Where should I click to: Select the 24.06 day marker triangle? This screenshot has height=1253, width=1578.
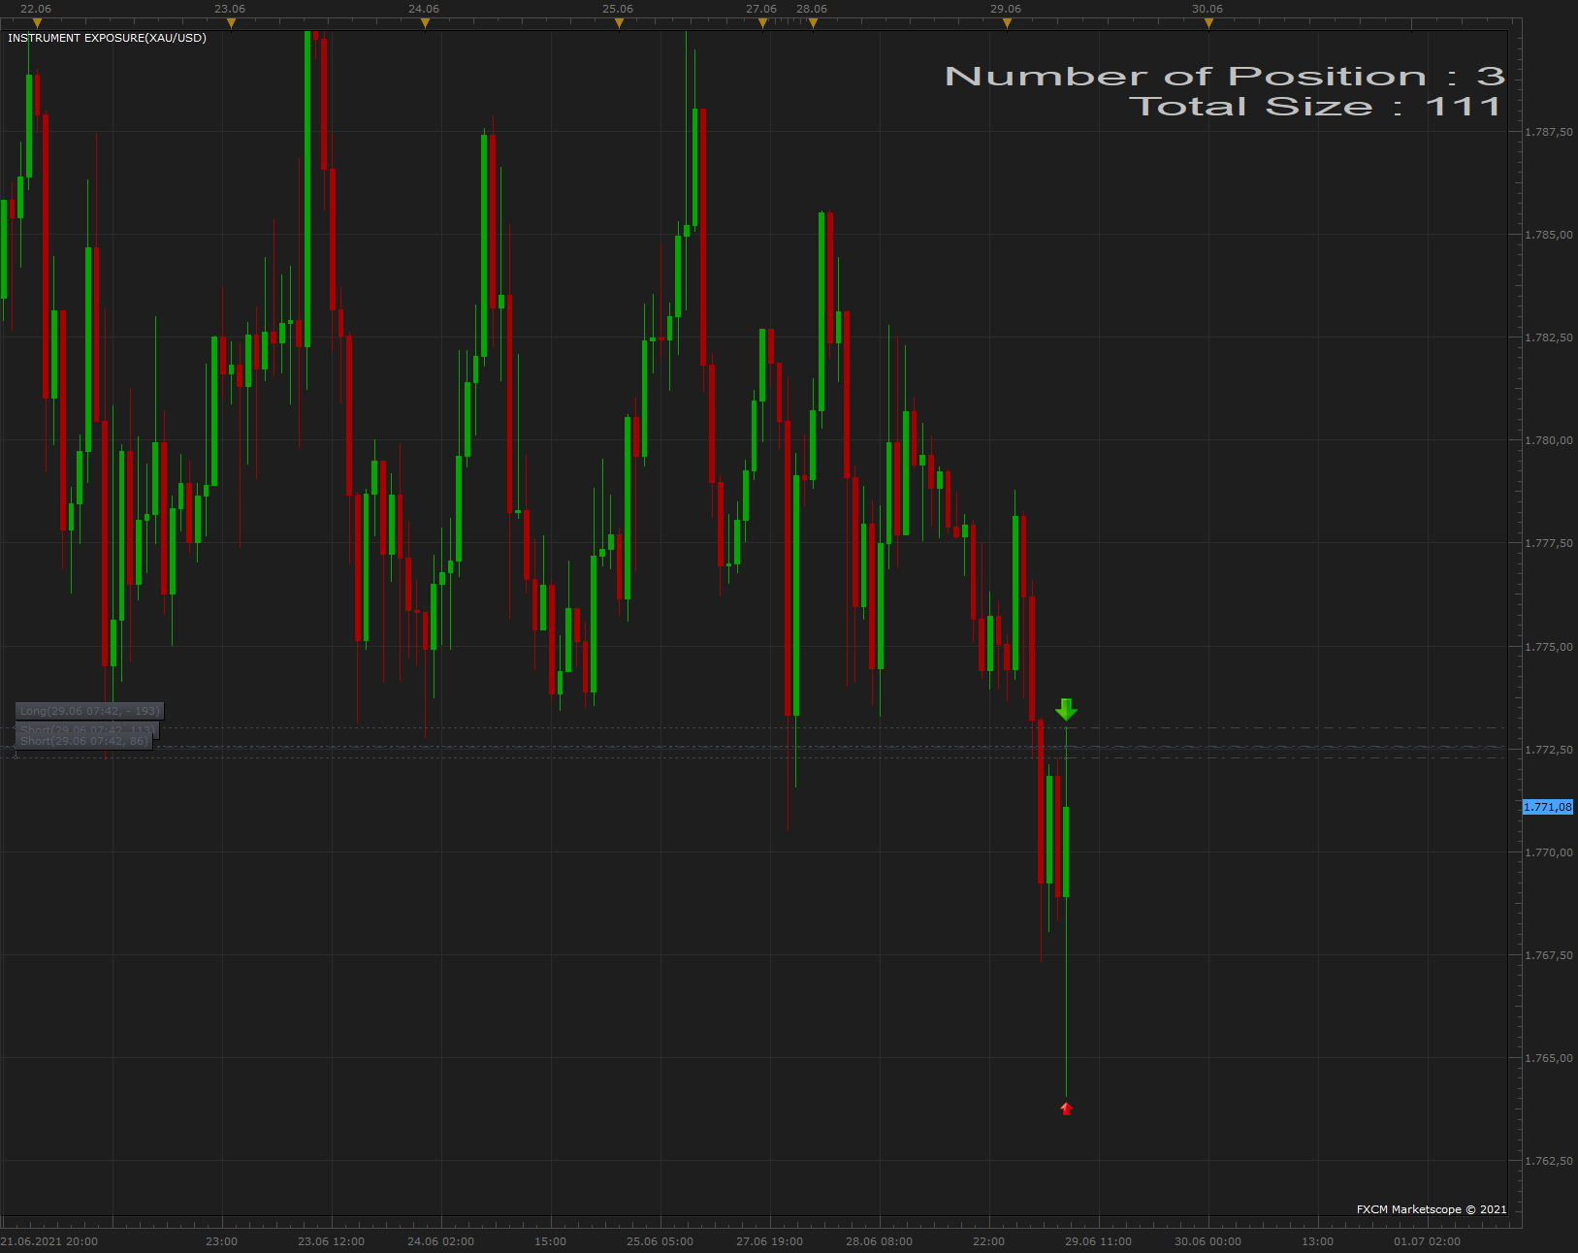[425, 23]
